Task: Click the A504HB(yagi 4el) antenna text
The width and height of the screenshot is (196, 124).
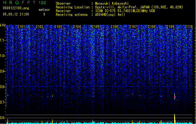Action: 110,15
